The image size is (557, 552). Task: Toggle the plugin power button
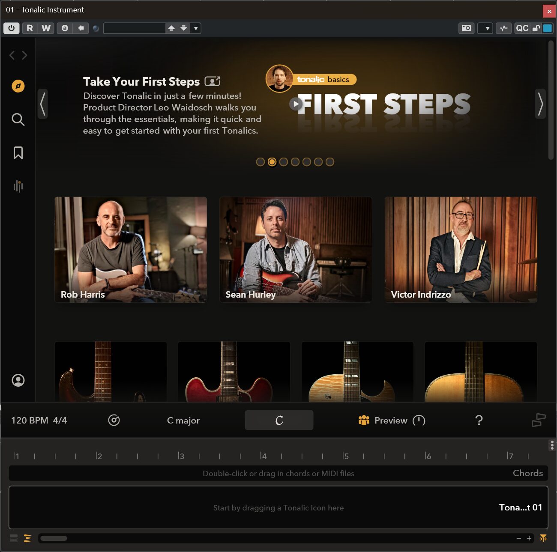pyautogui.click(x=12, y=28)
